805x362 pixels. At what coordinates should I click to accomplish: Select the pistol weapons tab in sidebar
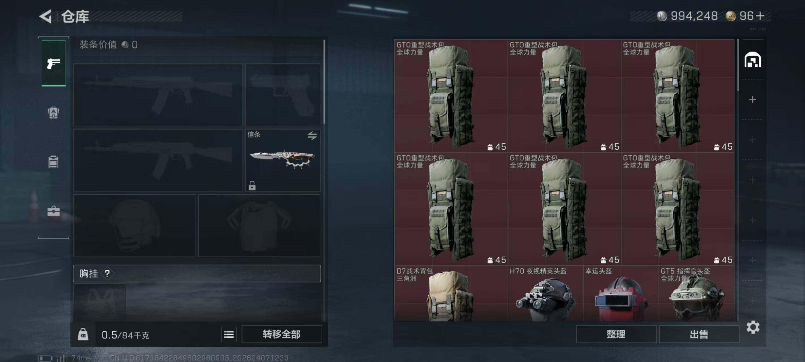pos(54,63)
